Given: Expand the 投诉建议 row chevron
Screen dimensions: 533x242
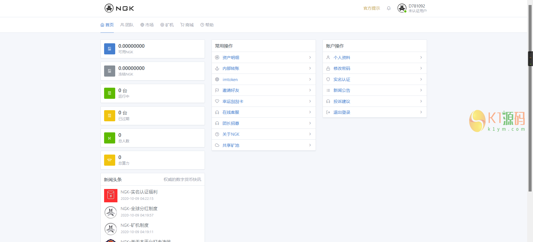Looking at the screenshot, I should click(x=421, y=101).
